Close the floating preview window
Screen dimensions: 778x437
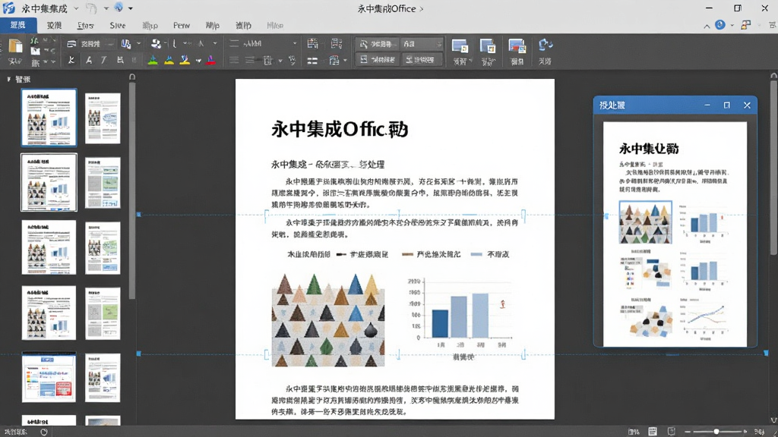[x=747, y=105]
